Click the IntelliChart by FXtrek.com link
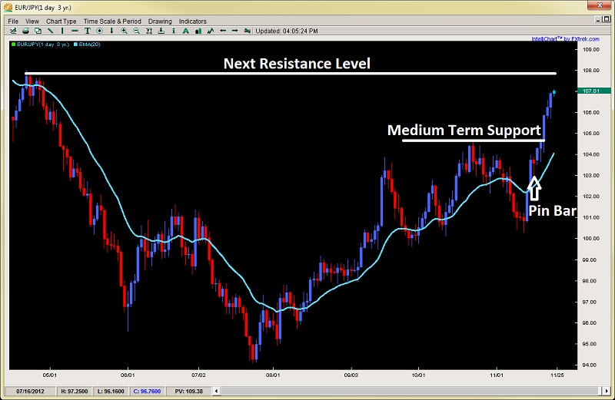 565,39
